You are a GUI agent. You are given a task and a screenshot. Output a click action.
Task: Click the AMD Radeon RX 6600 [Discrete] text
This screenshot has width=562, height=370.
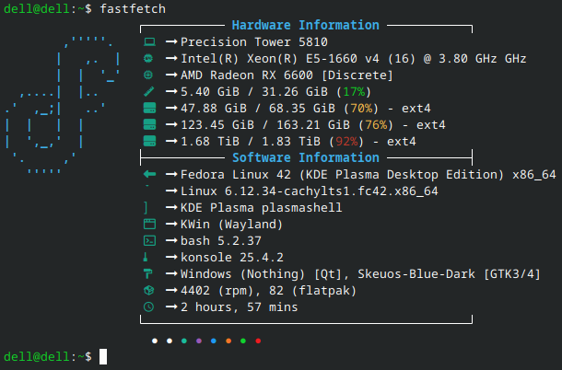[x=287, y=75]
